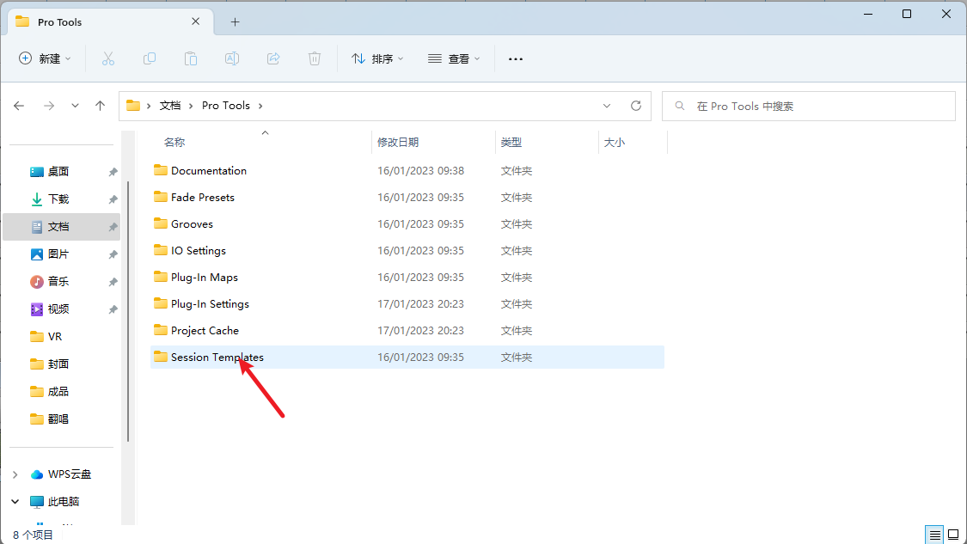Click the Share icon in toolbar
This screenshot has width=967, height=544.
coord(273,58)
